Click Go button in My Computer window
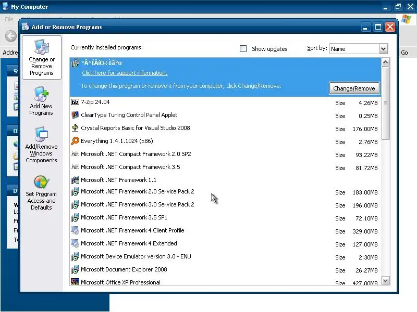Screen dimensions: 417x312 coord(404,53)
